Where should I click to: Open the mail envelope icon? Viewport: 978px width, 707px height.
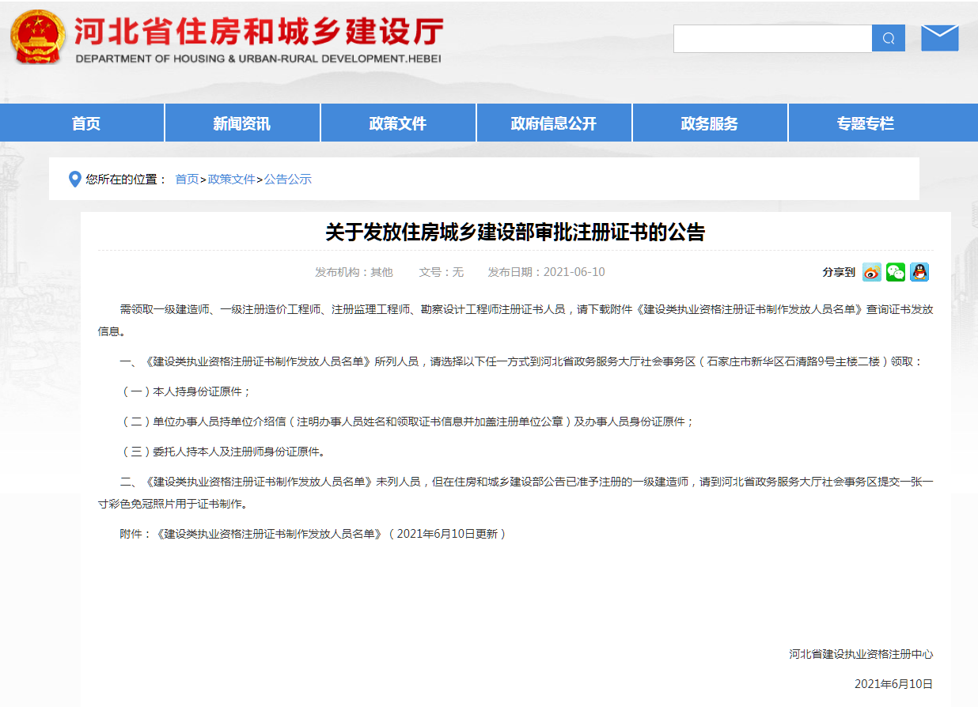pyautogui.click(x=939, y=38)
